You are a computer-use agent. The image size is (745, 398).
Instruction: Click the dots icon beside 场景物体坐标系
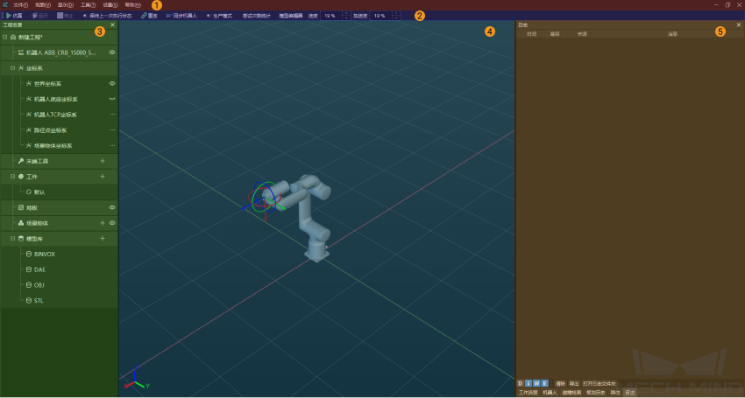point(112,145)
